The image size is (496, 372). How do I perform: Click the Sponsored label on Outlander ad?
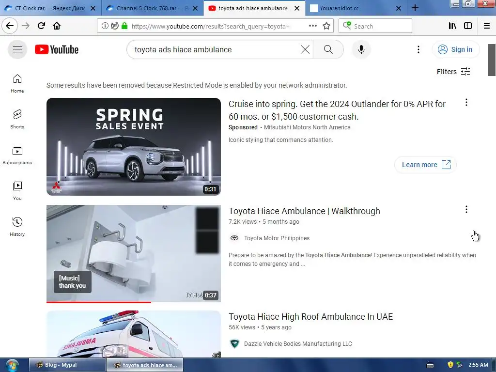243,127
